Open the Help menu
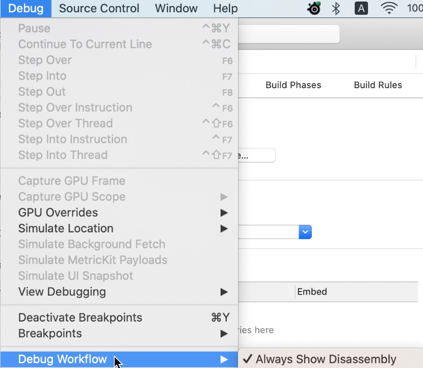423x368 pixels. click(225, 8)
